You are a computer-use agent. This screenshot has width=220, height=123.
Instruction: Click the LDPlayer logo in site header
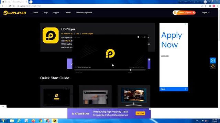pos(14,13)
